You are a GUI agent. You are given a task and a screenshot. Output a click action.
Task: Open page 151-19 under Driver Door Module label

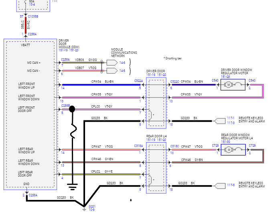(63, 50)
